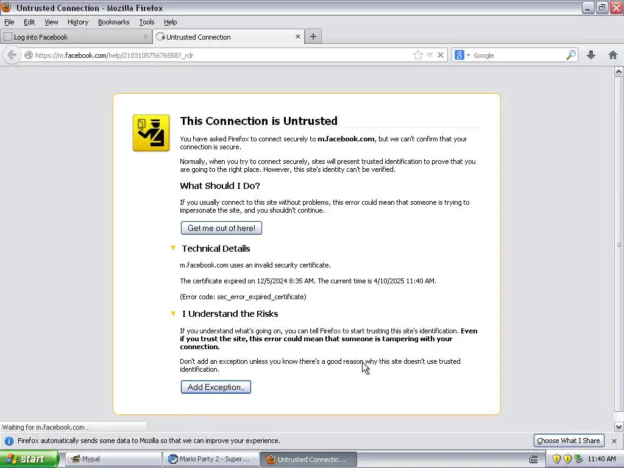Bookmark this page with the star
The height and width of the screenshot is (468, 624).
click(x=418, y=55)
